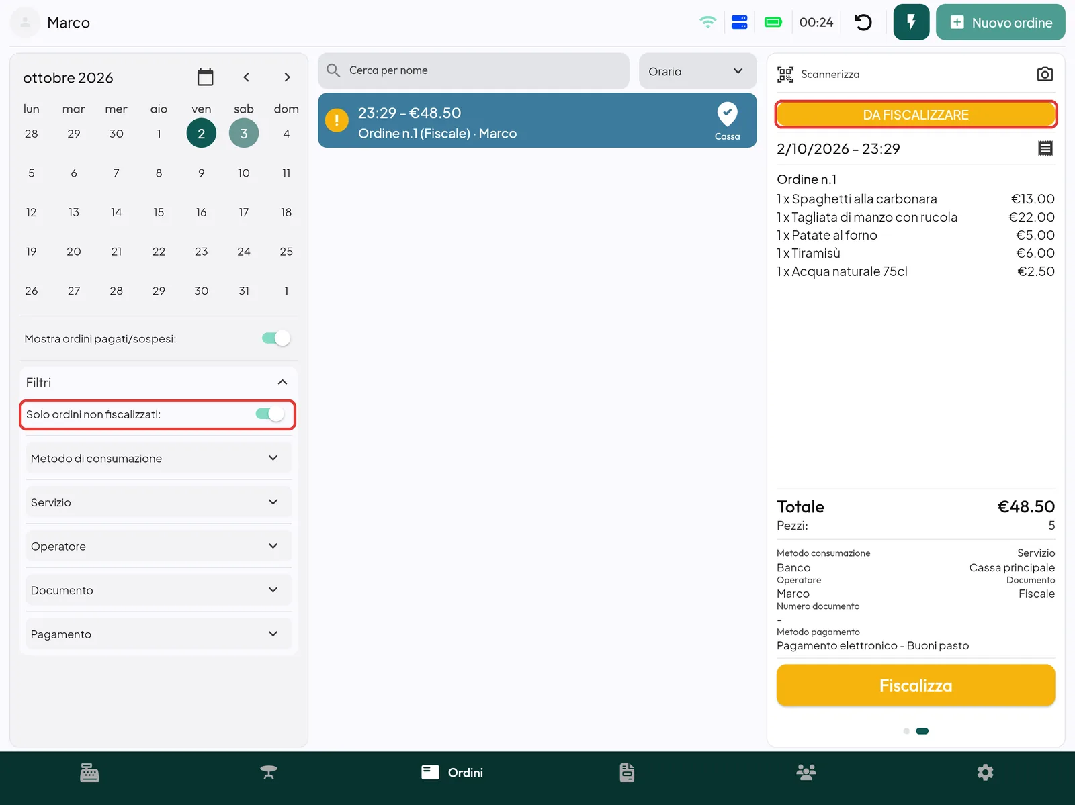Screen dimensions: 1075x805
Task: Go to next month with right chevron
Action: 287,77
